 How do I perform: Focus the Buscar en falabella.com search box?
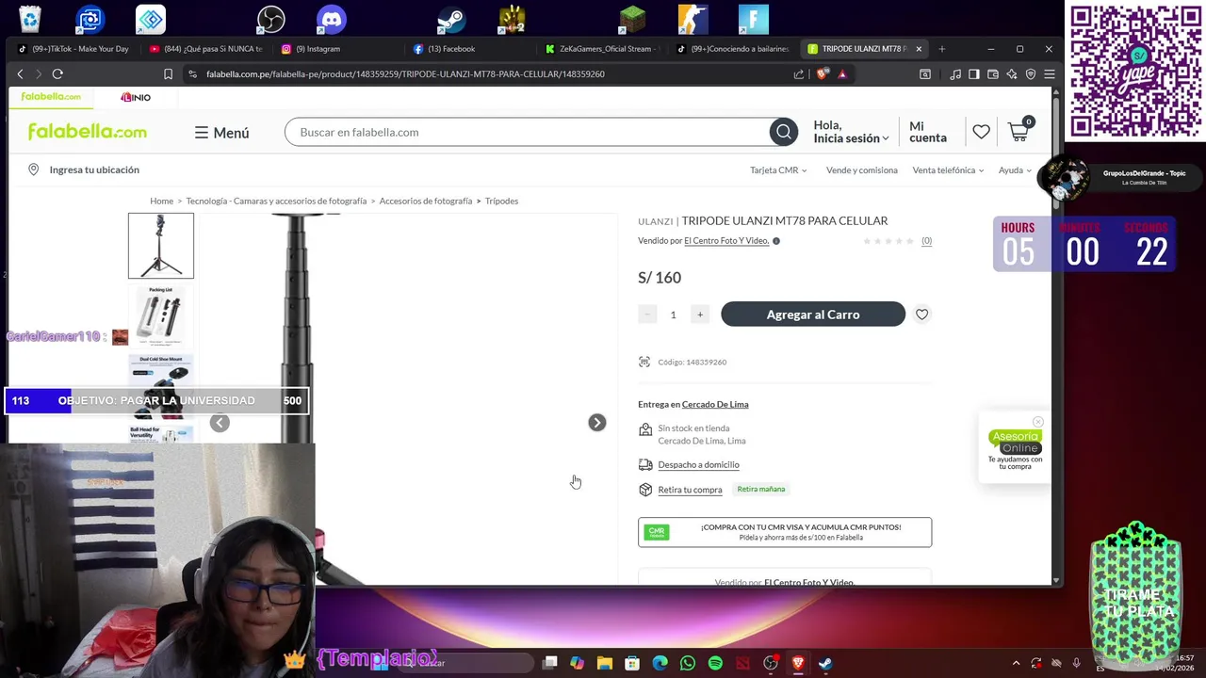528,132
